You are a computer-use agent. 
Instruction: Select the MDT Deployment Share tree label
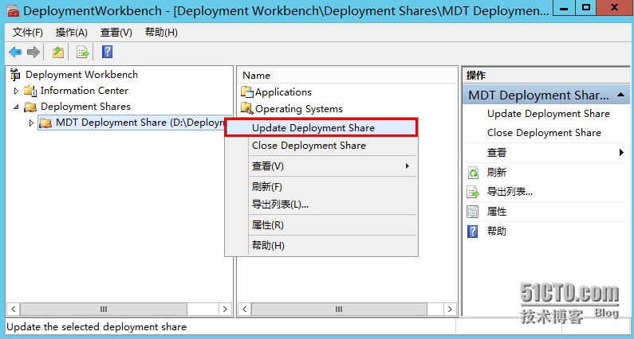click(140, 123)
